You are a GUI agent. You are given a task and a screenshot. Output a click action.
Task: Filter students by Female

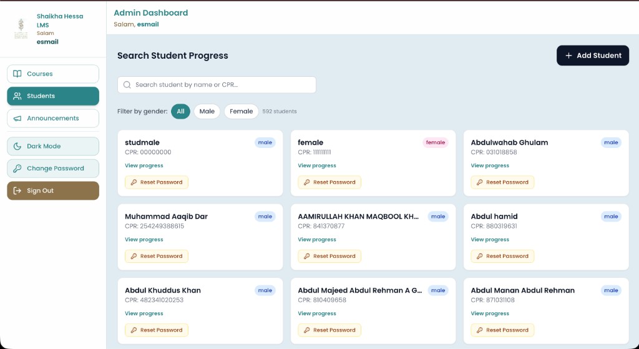coord(241,111)
